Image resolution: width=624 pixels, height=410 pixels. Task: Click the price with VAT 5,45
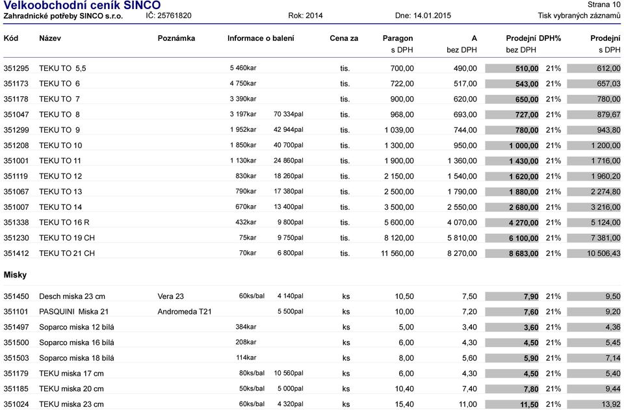[x=593, y=343]
